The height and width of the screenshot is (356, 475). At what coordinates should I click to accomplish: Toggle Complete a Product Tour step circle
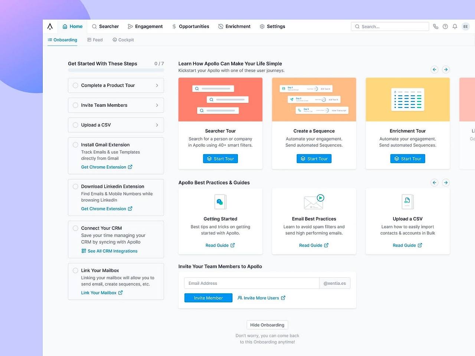click(x=75, y=85)
